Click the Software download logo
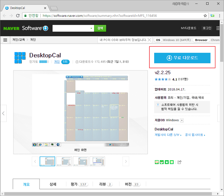 tap(35, 28)
